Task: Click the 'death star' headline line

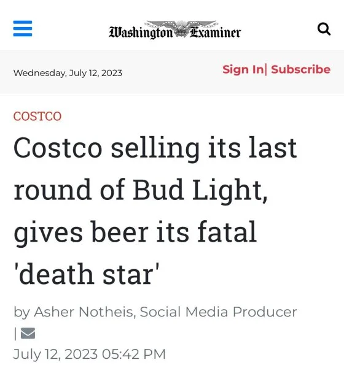Action: click(x=87, y=274)
